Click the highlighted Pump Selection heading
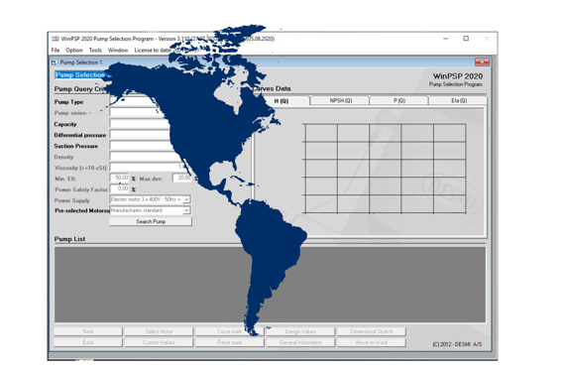This screenshot has height=368, width=565. click(80, 75)
